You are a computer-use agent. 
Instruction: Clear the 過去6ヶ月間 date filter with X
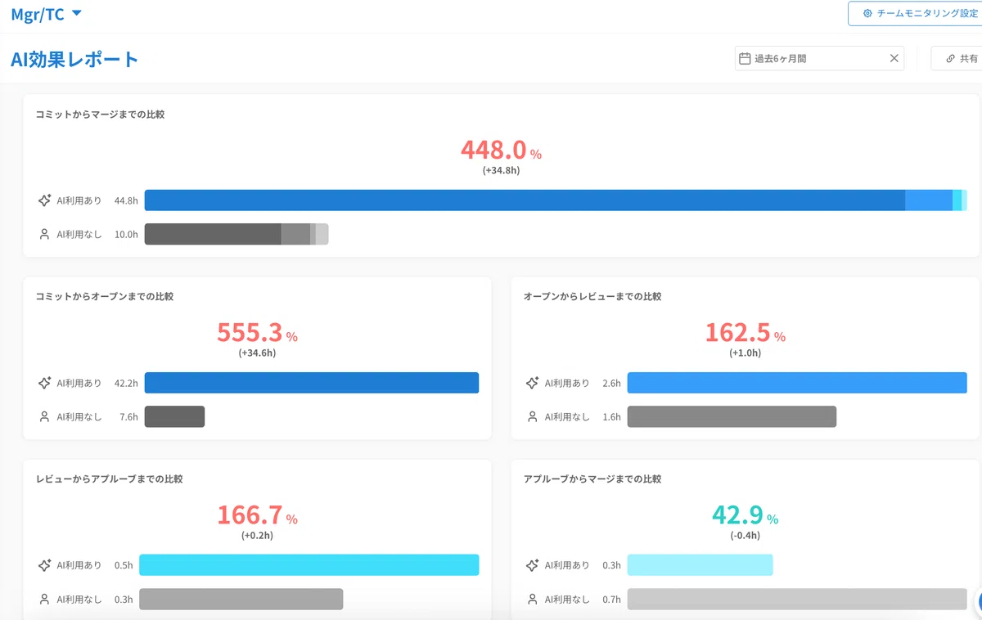click(x=894, y=58)
